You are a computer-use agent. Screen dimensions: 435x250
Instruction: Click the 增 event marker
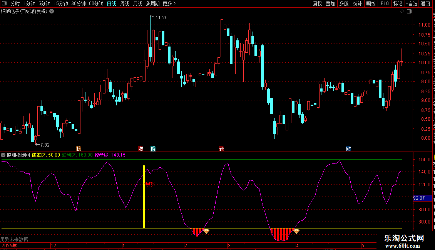(141, 149)
